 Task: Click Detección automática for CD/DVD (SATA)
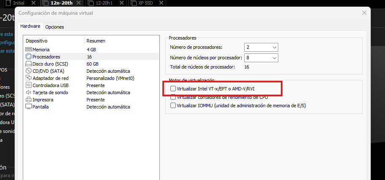tap(108, 71)
